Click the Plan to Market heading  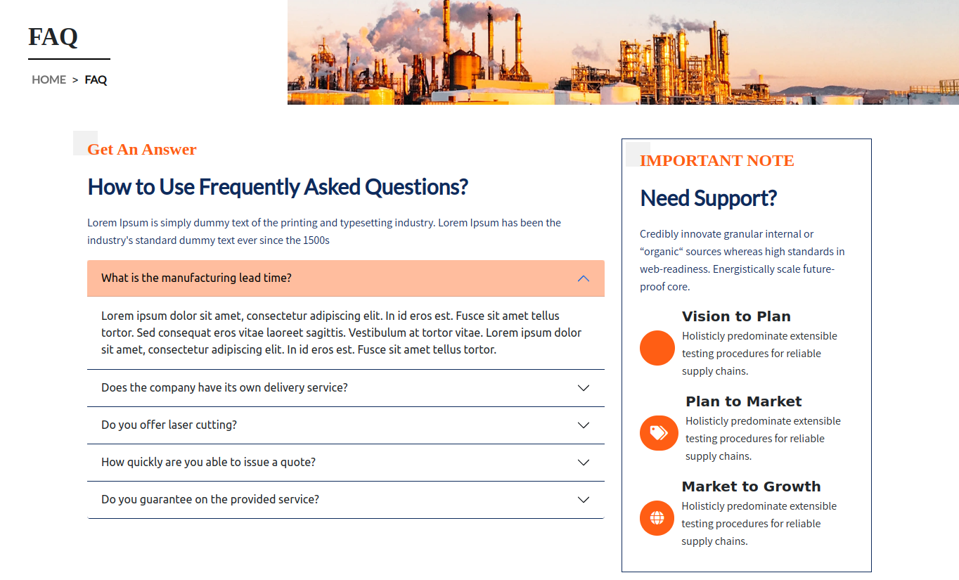(743, 401)
